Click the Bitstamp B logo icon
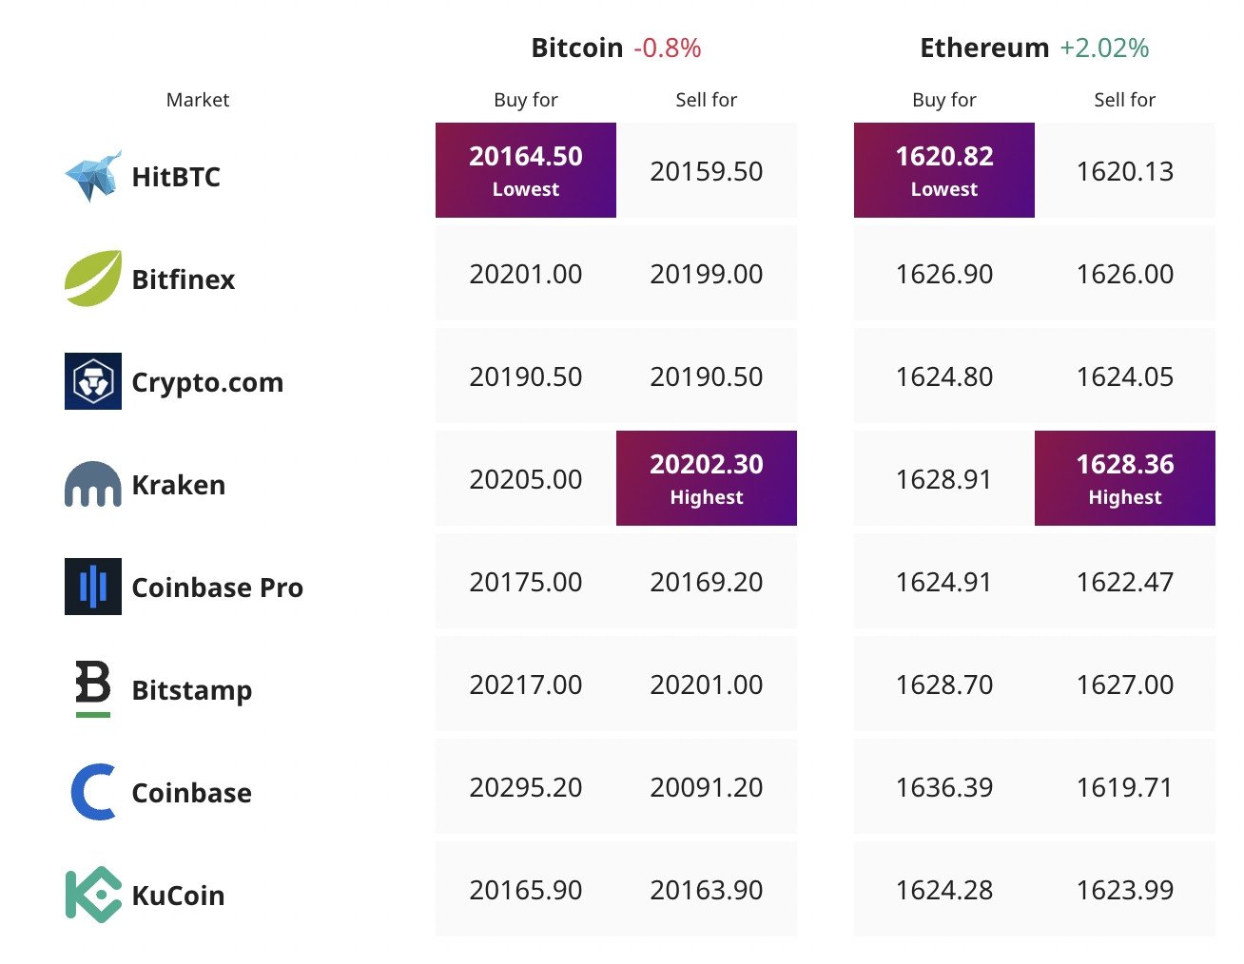This screenshot has height=964, width=1244. 92,687
